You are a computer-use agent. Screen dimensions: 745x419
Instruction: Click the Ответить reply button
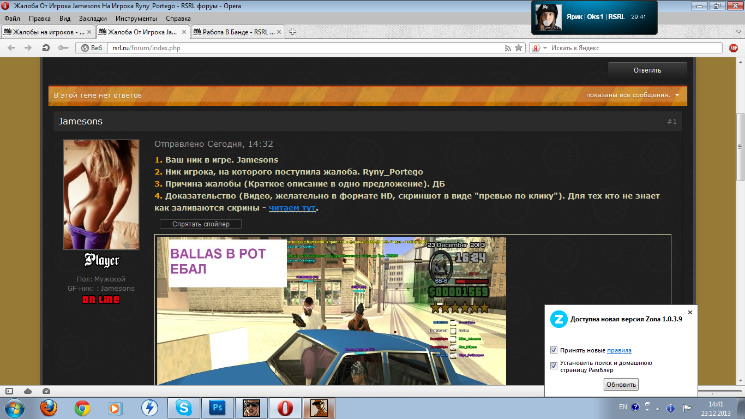tap(647, 70)
